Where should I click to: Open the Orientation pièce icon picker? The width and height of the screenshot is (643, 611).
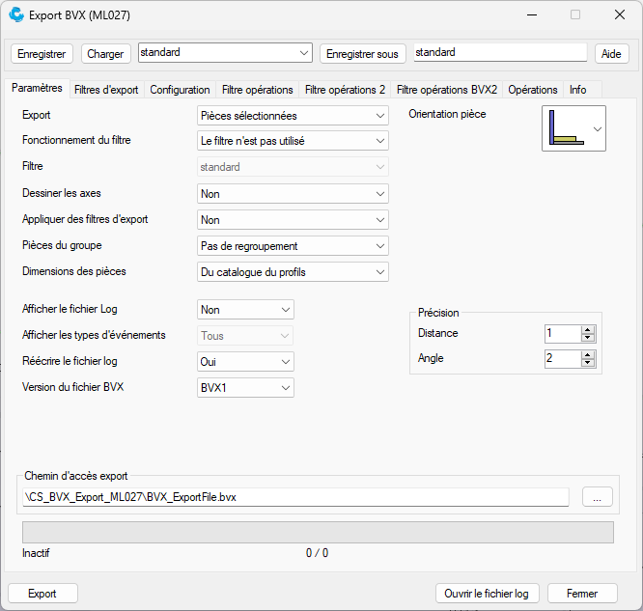coord(574,128)
